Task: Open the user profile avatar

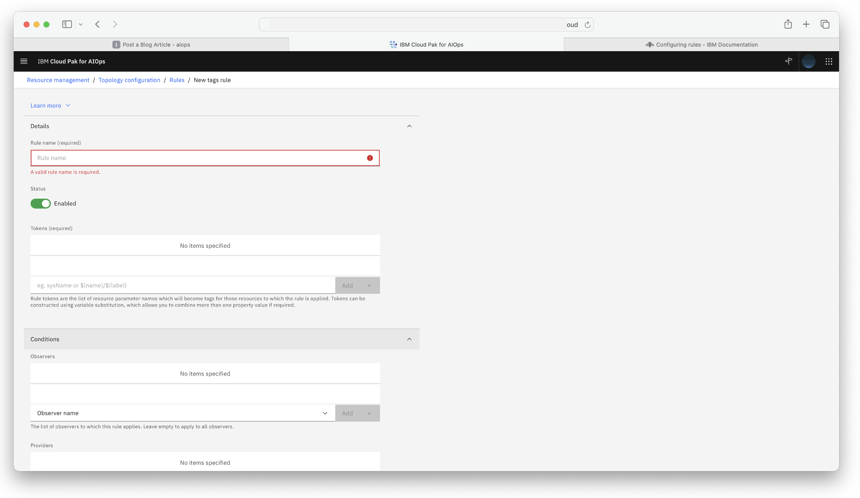Action: tap(809, 61)
